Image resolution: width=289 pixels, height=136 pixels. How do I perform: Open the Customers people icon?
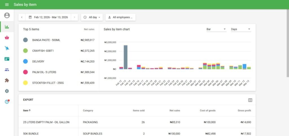[7, 70]
